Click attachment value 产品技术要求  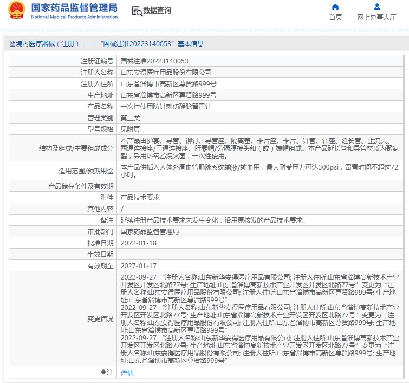140,198
